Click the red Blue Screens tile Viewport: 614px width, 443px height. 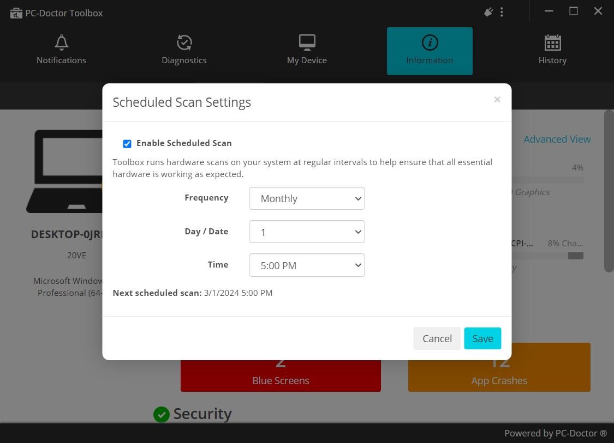pos(281,375)
